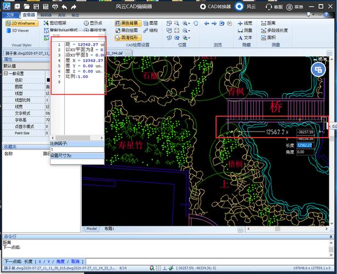The height and width of the screenshot is (274, 337).
Task: Choose the 面积 area measurement tool
Action: point(268,38)
